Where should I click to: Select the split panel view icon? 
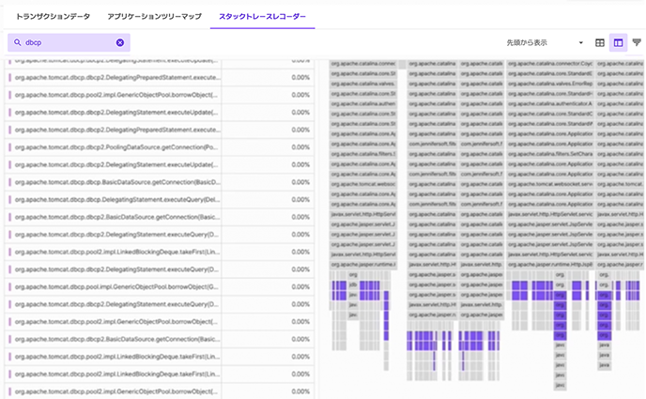(618, 43)
